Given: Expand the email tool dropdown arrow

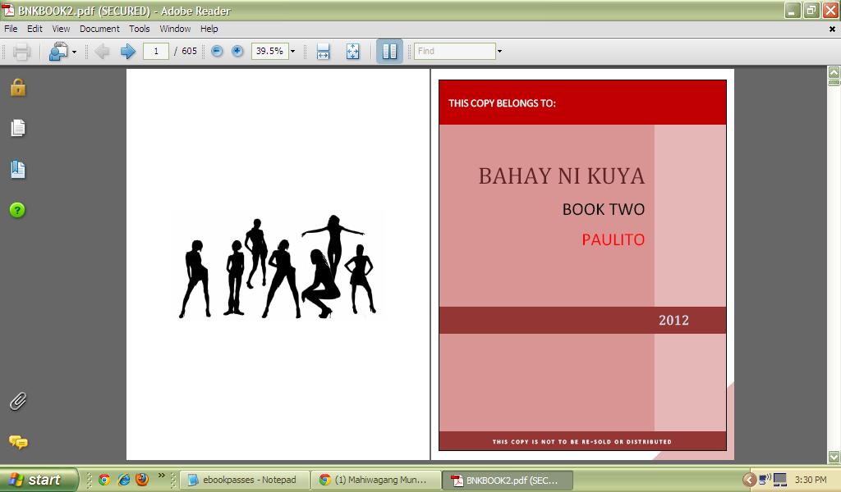Looking at the screenshot, I should point(76,51).
